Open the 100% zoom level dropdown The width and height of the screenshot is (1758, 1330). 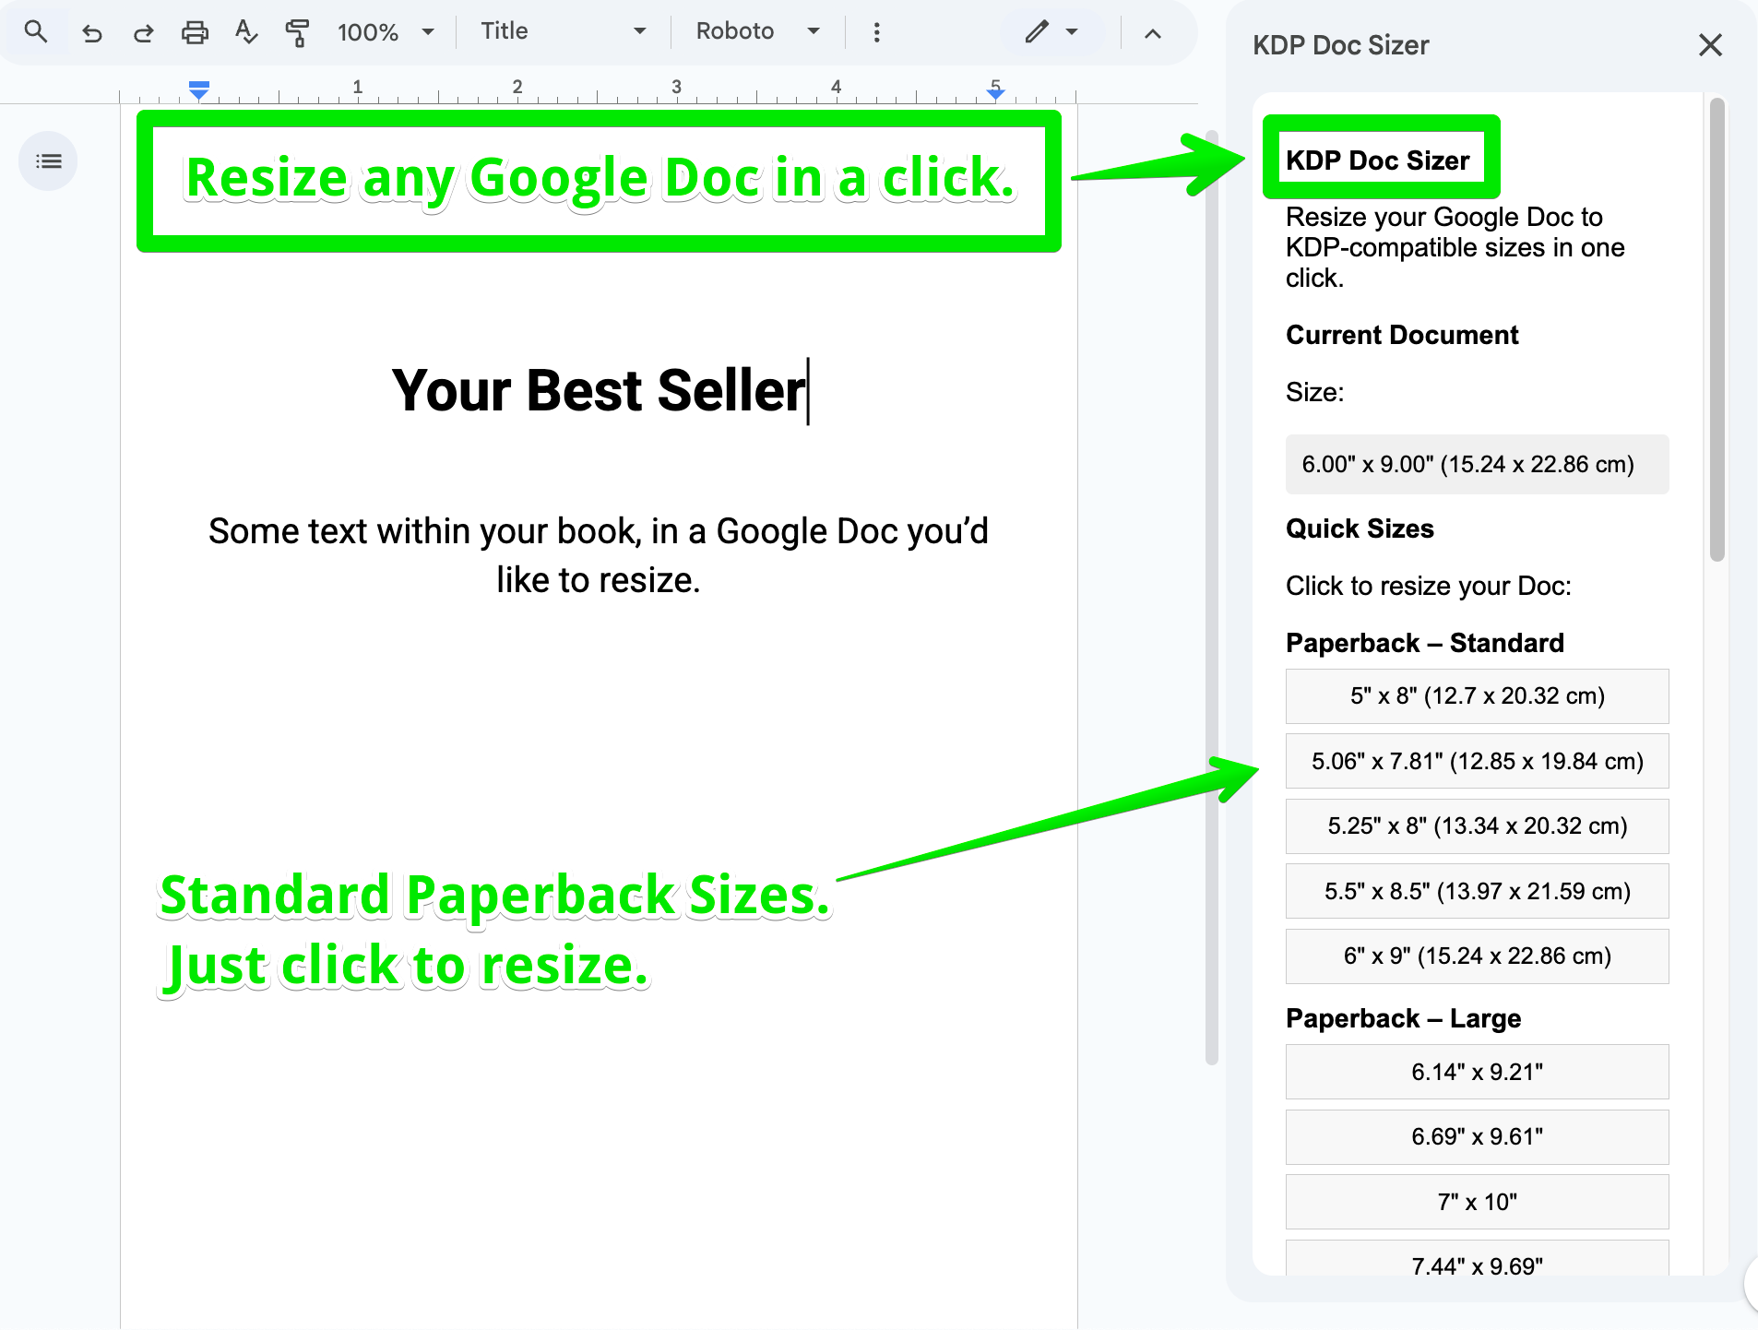pyautogui.click(x=385, y=32)
